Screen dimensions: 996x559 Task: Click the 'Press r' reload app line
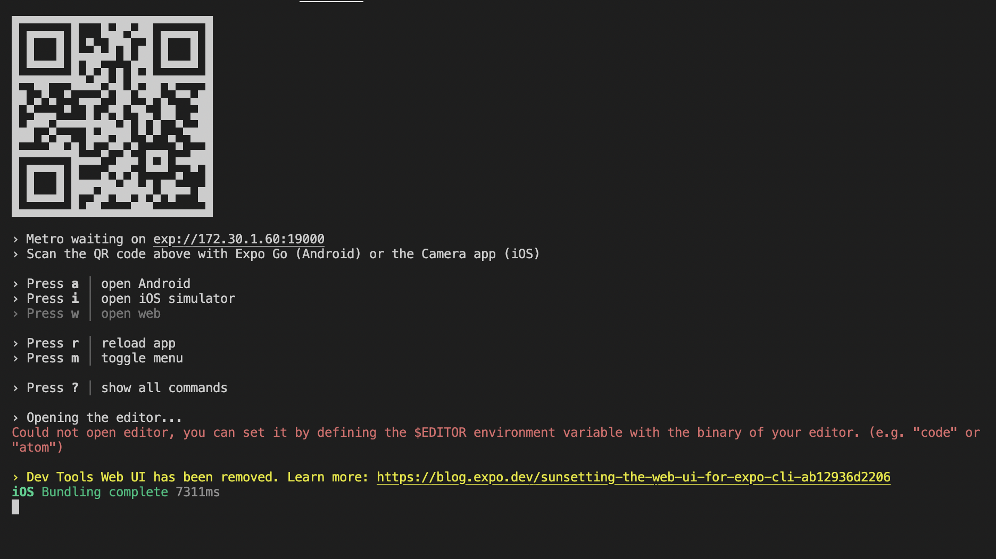click(94, 343)
